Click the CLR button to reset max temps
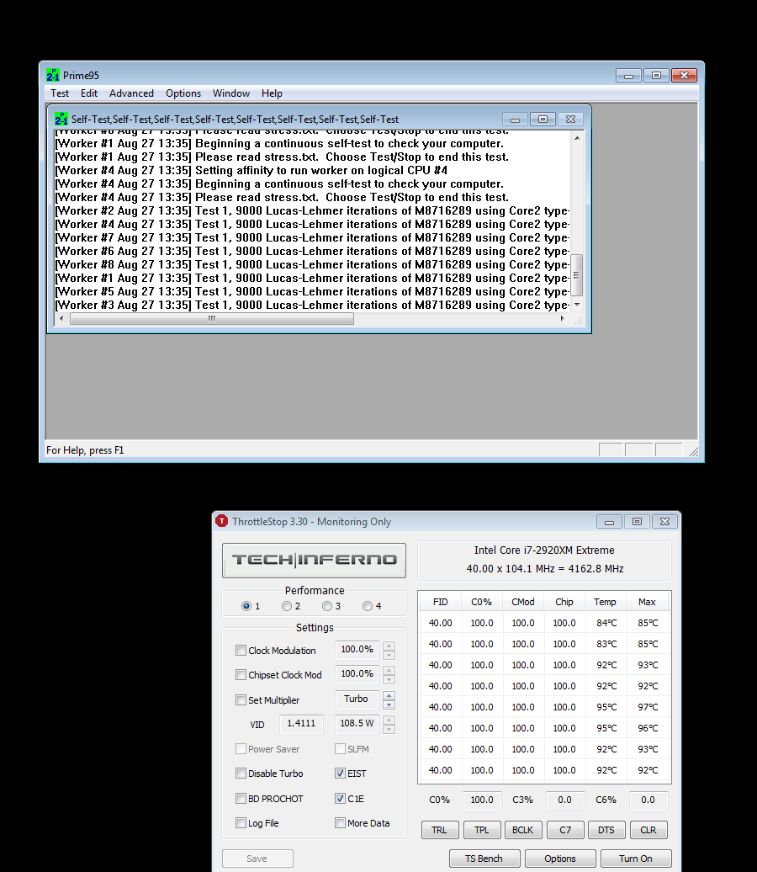The height and width of the screenshot is (872, 757). point(648,830)
